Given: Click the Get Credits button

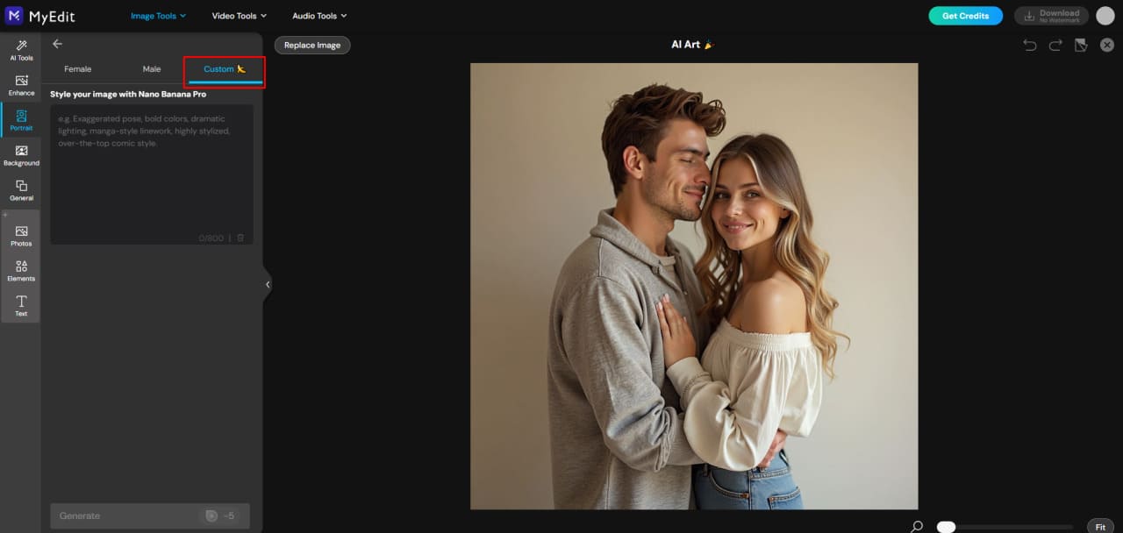Looking at the screenshot, I should pyautogui.click(x=965, y=16).
